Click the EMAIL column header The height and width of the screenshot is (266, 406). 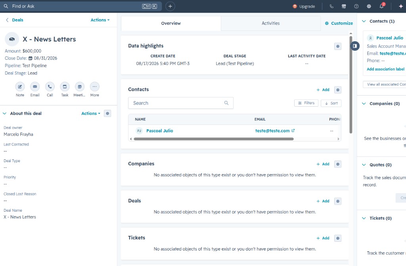(x=260, y=119)
